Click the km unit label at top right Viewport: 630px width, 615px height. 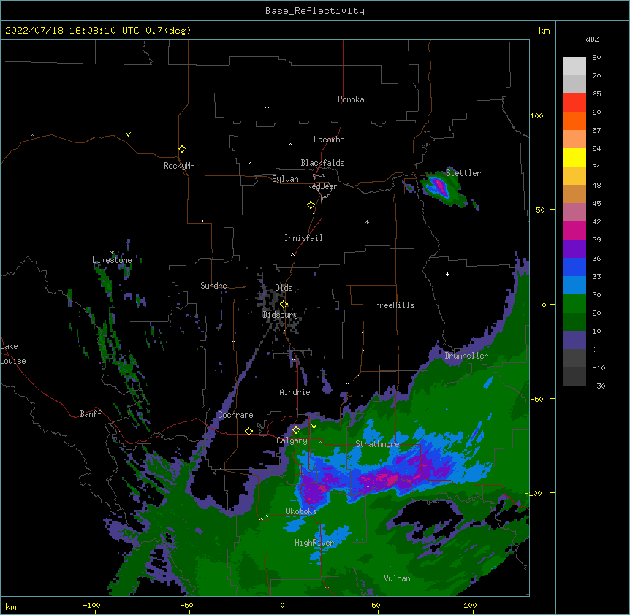click(544, 31)
